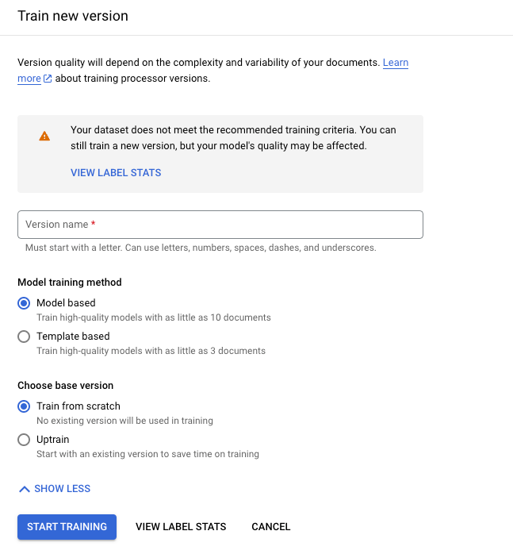Click the "Model training method" heading
Viewport: 513px width, 554px height.
click(x=70, y=283)
